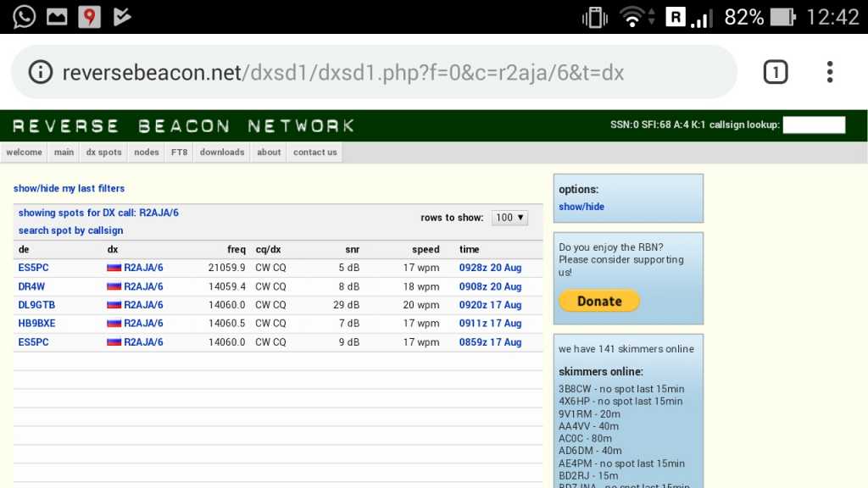Screen dimensions: 868x488
Task: Click the Russian flag in DR4W row
Action: (x=114, y=286)
